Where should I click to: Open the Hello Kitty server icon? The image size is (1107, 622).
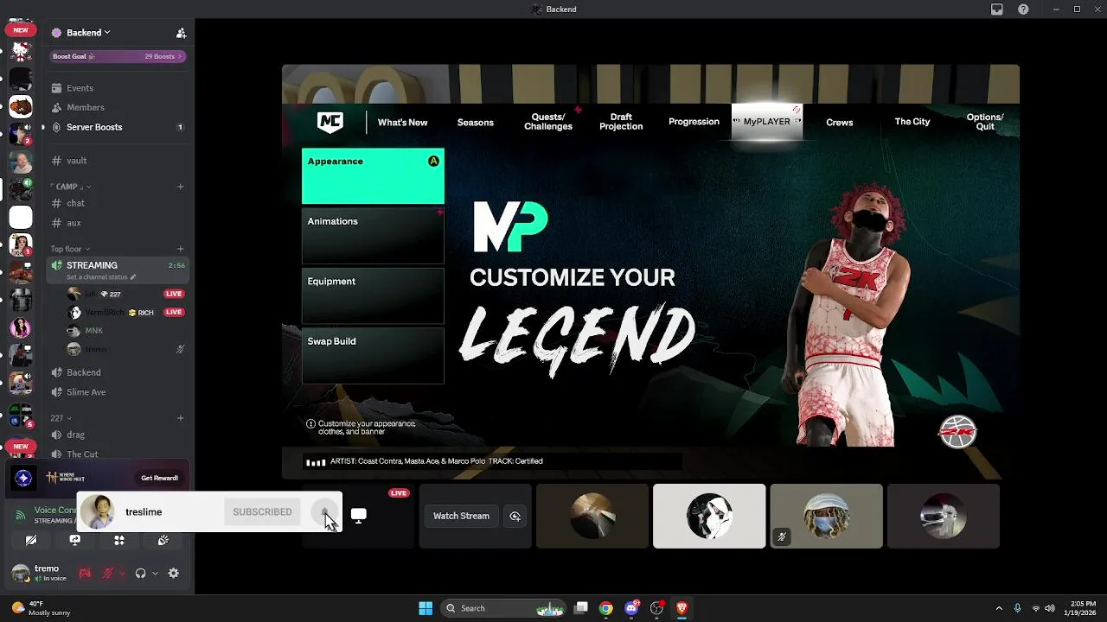coord(21,51)
